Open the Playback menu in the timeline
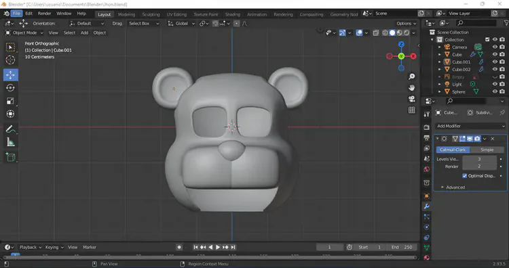The image size is (509, 268). (30, 247)
